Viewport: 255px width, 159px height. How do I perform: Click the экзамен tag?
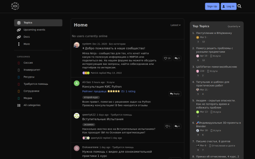pyautogui.click(x=89, y=125)
